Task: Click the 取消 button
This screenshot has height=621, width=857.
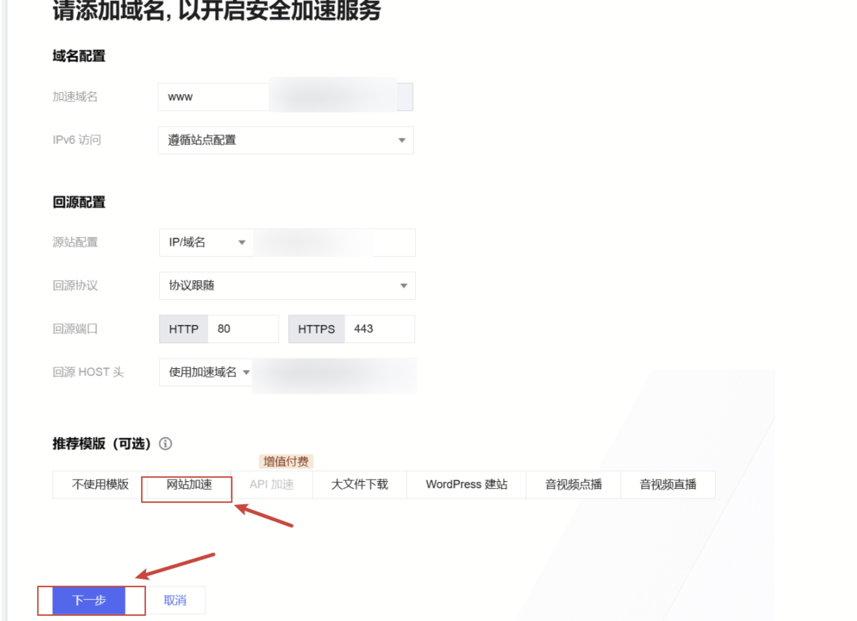Action: [175, 600]
